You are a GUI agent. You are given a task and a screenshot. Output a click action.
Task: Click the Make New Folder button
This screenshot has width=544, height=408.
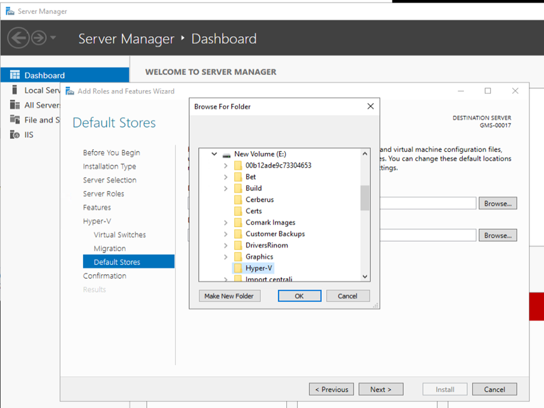(x=229, y=296)
